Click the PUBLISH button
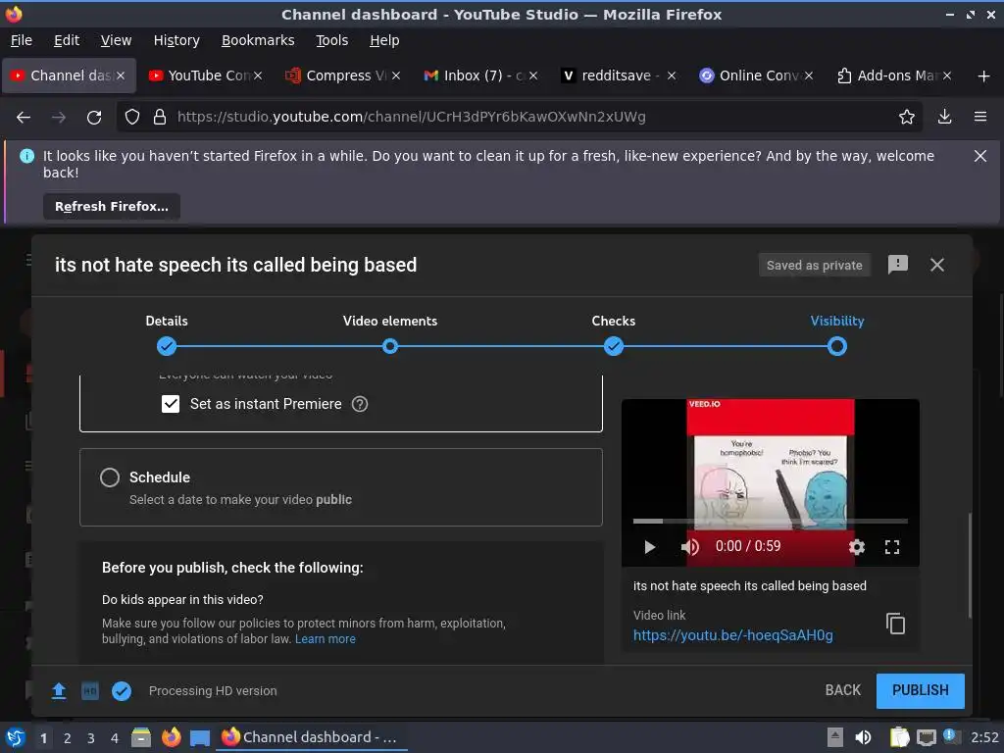 point(920,690)
